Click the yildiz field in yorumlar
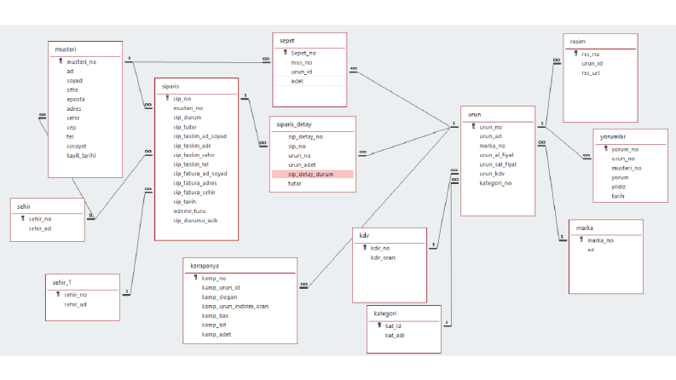The height and width of the screenshot is (380, 676). 618,187
